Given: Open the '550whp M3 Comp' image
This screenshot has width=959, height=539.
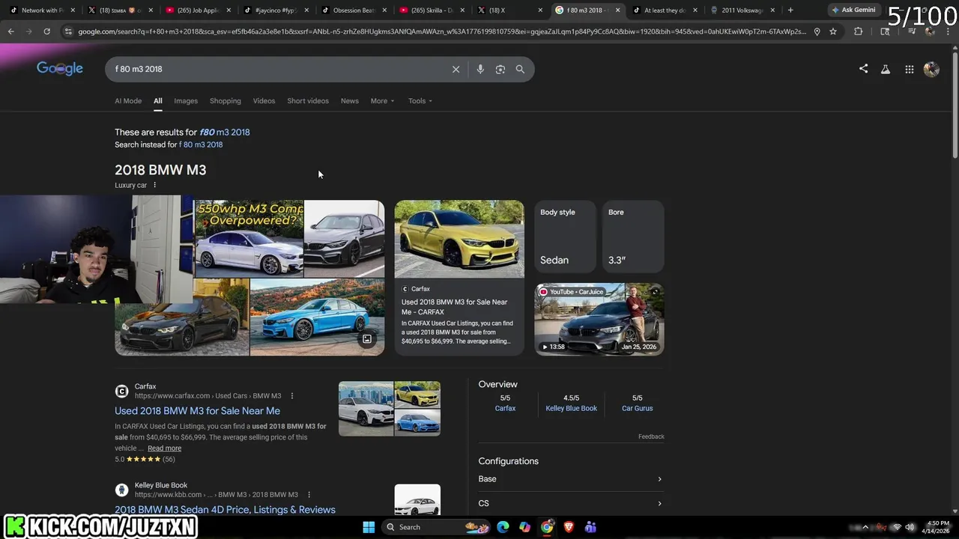Looking at the screenshot, I should click(249, 238).
